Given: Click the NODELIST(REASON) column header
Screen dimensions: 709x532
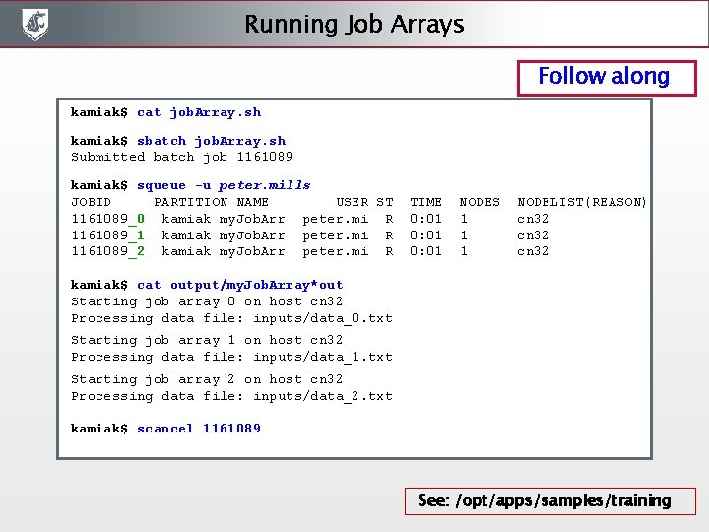Looking at the screenshot, I should pyautogui.click(x=582, y=202).
